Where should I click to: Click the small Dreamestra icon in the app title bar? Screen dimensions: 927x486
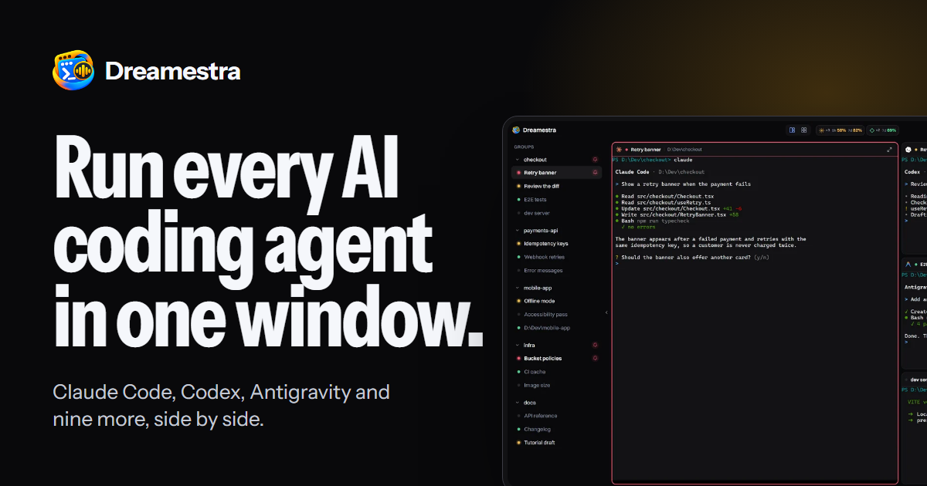(x=516, y=130)
